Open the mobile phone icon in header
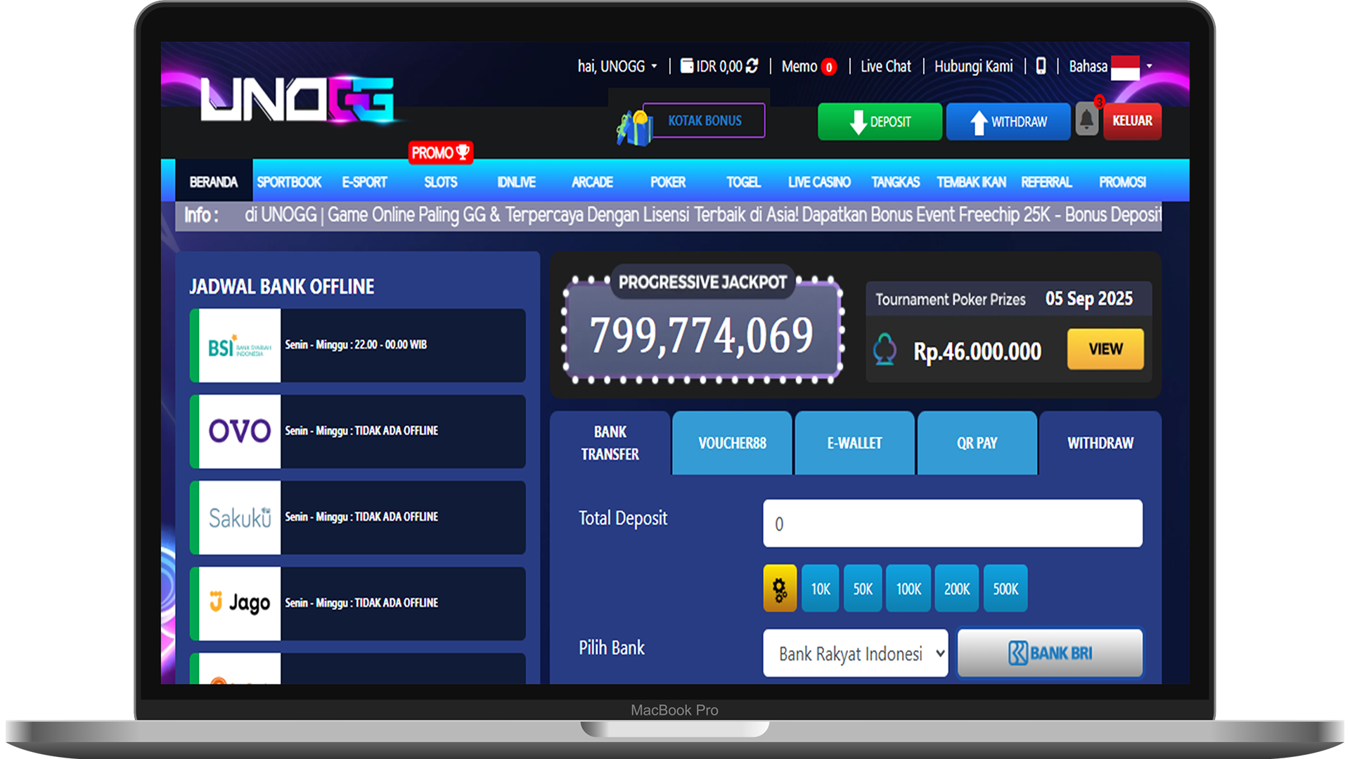This screenshot has width=1350, height=759. pyautogui.click(x=1041, y=66)
